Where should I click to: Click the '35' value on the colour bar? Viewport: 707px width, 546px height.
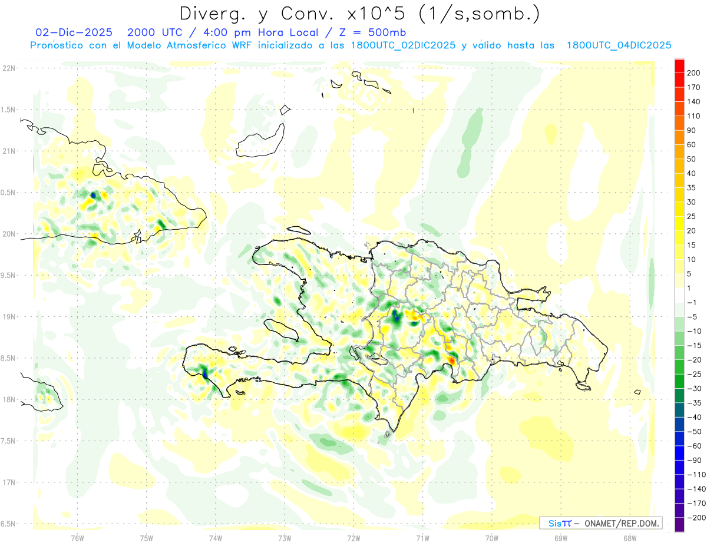point(692,188)
